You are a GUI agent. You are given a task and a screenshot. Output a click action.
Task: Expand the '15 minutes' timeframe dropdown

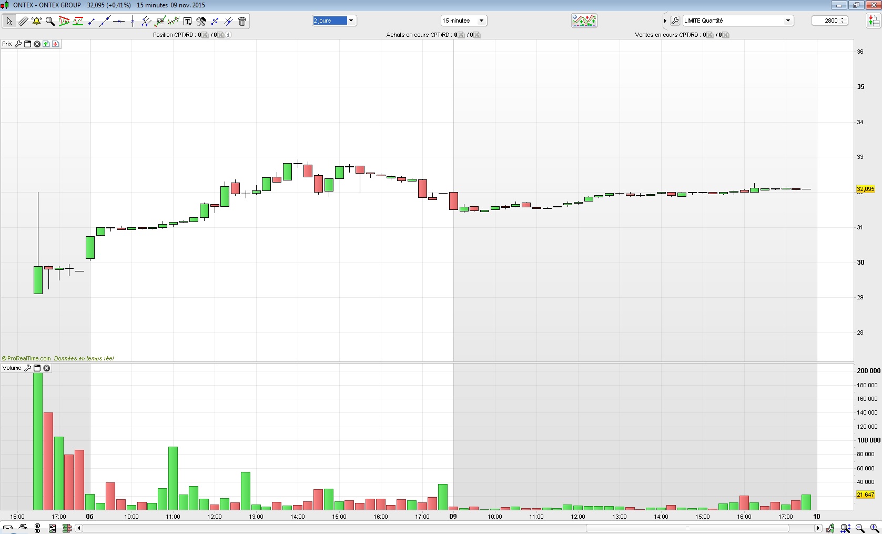(464, 21)
